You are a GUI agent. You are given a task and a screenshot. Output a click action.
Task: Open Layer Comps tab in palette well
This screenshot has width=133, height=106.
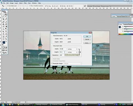105,6
